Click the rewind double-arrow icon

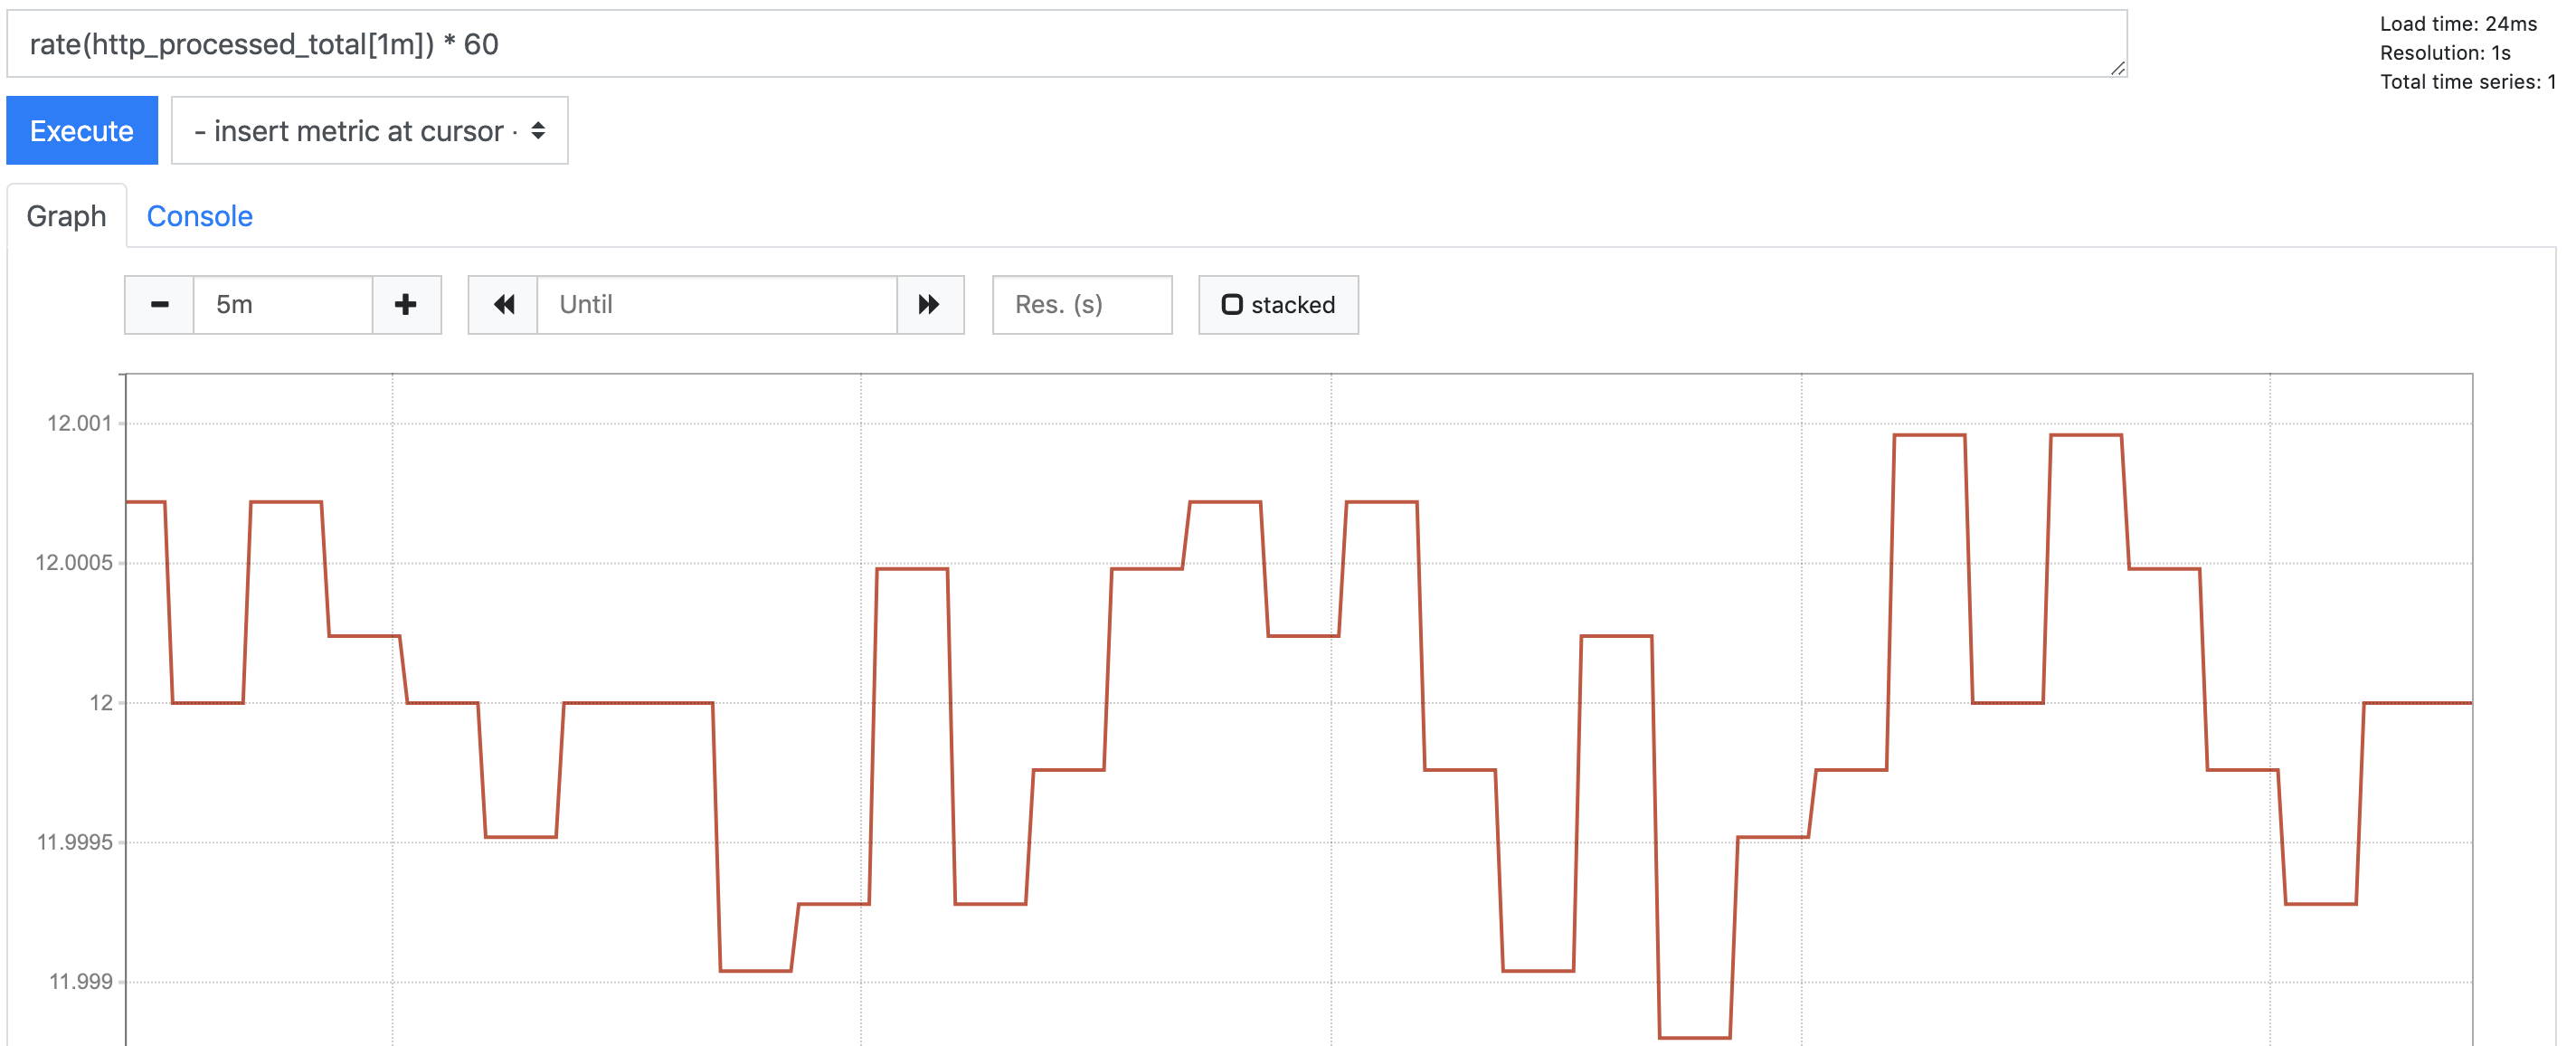tap(503, 305)
